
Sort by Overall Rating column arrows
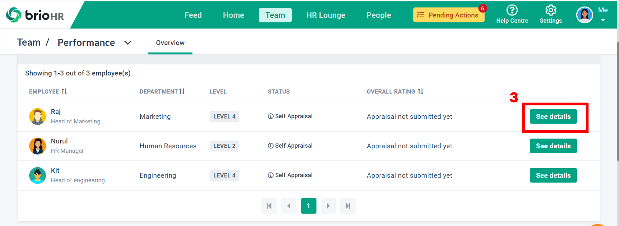[x=421, y=91]
